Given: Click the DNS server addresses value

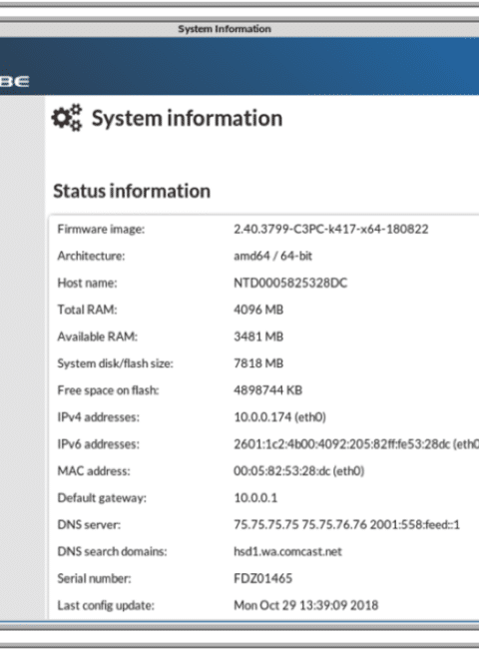Looking at the screenshot, I should [346, 524].
